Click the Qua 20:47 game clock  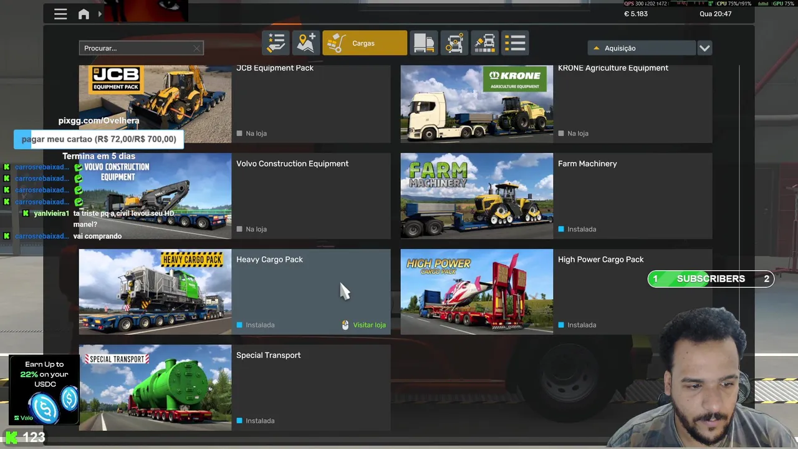(716, 14)
